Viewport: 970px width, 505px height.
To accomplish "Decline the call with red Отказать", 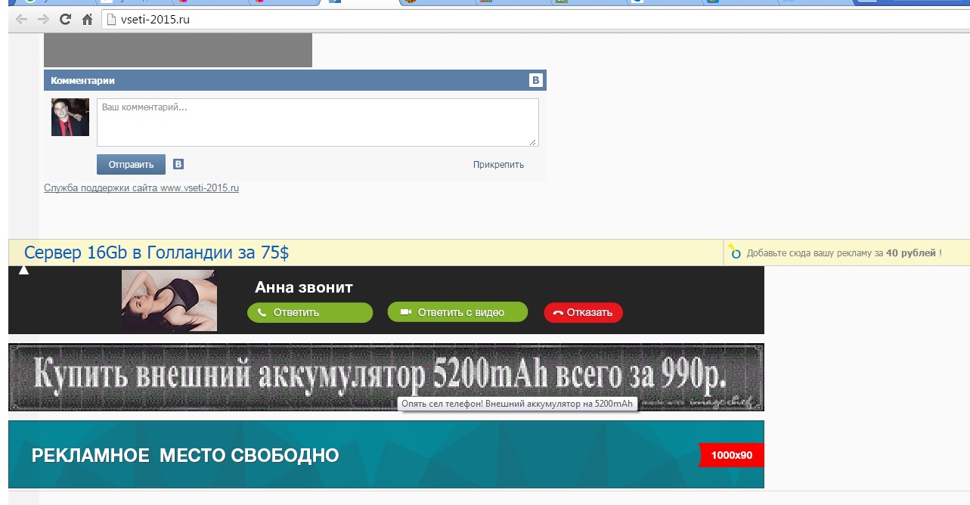I will [x=584, y=312].
